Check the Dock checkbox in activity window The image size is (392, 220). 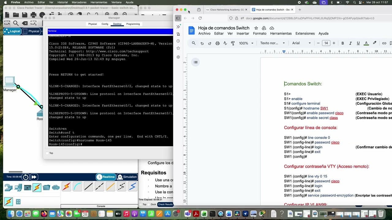[x=149, y=204]
